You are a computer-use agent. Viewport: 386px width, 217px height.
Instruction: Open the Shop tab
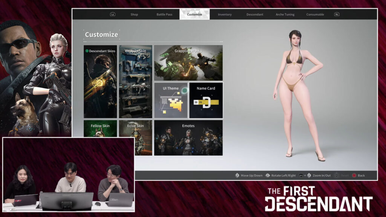(x=134, y=14)
